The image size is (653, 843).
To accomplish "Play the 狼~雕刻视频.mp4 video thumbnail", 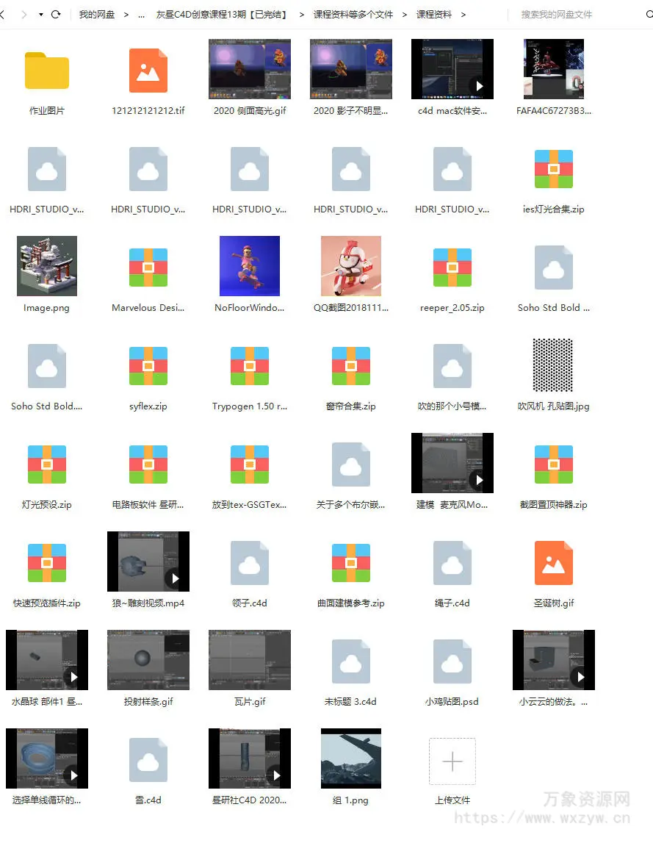I will pyautogui.click(x=175, y=578).
